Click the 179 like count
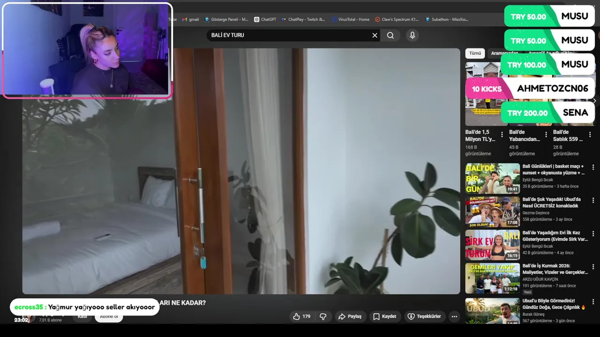The image size is (600, 337). 306,316
